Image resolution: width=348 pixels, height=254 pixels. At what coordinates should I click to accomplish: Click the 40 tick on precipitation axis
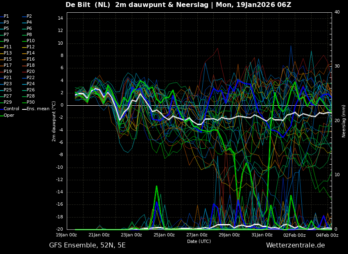pos(337,12)
